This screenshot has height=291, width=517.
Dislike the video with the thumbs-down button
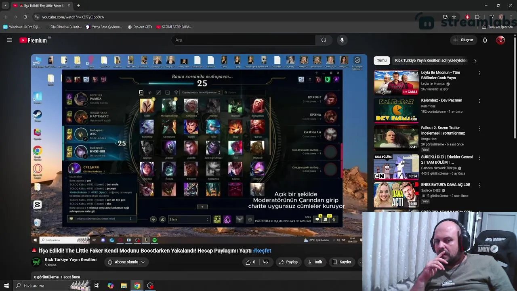tap(266, 262)
